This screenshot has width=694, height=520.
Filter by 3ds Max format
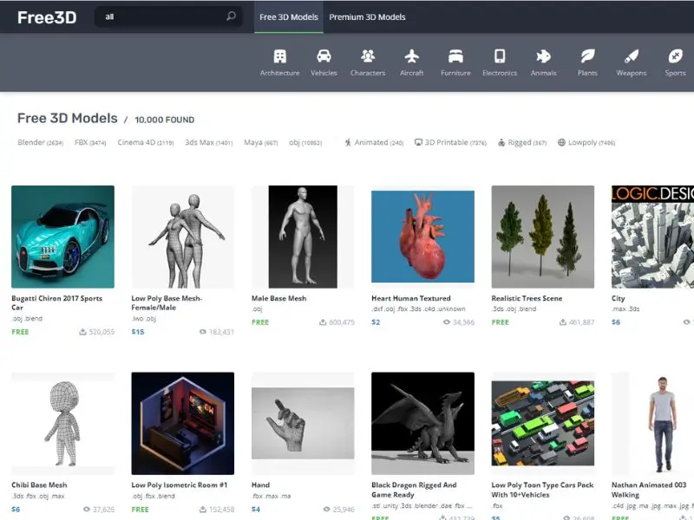pyautogui.click(x=208, y=142)
